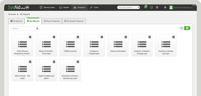Switch to grid view
Screen dimensions: 201x96
coord(187,28)
